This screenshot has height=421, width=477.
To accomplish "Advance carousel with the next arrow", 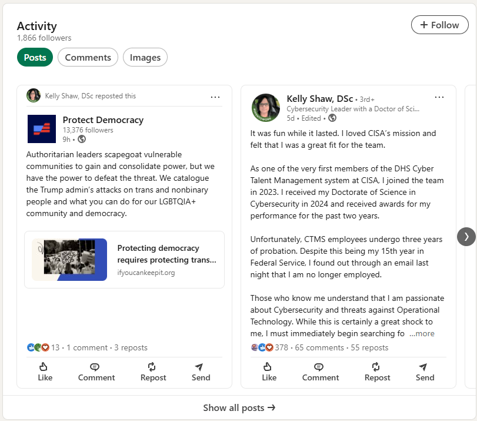I will 466,237.
